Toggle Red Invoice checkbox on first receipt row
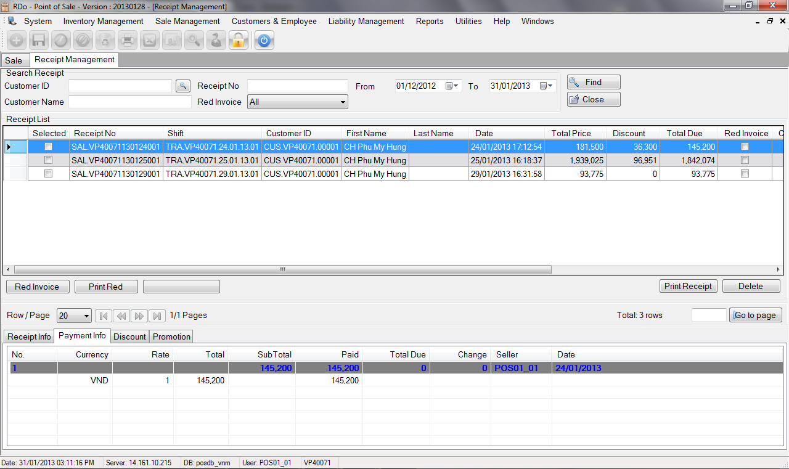Screen dimensions: 789x469 pos(745,147)
